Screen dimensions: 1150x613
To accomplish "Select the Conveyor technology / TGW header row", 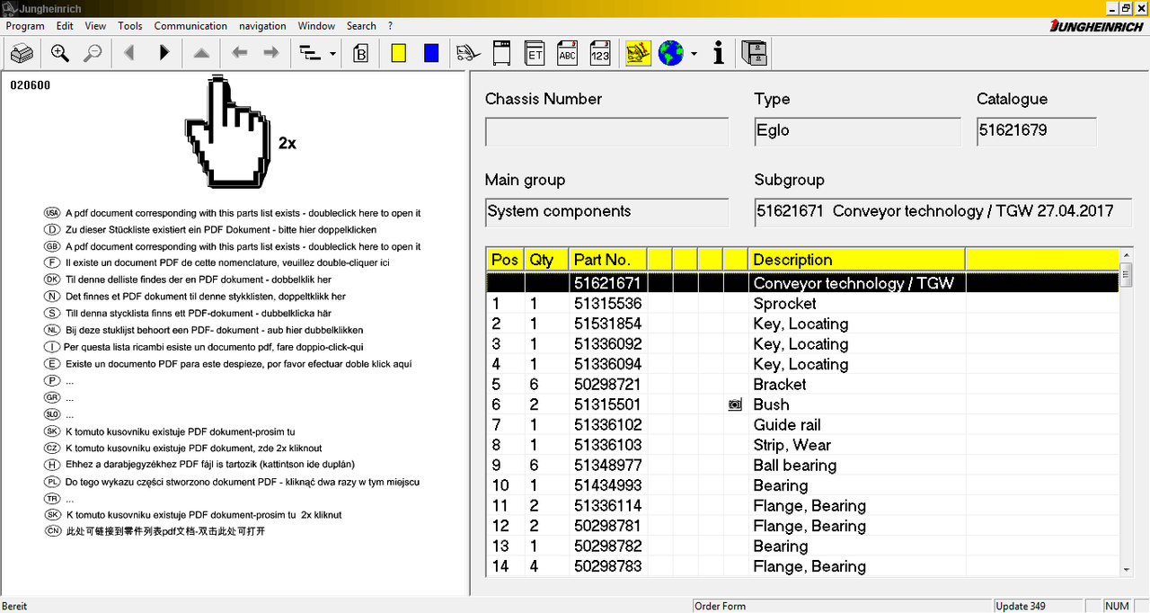I will point(803,283).
